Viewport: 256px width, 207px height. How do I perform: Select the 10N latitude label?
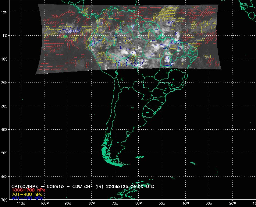pyautogui.click(x=4, y=12)
